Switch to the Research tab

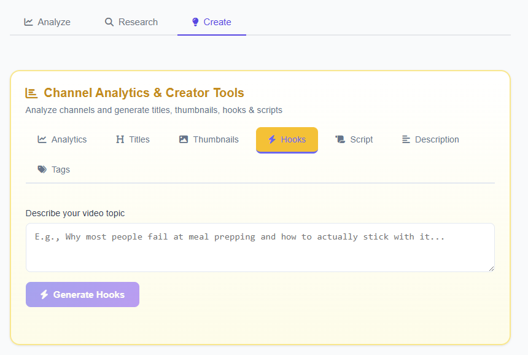coord(131,21)
